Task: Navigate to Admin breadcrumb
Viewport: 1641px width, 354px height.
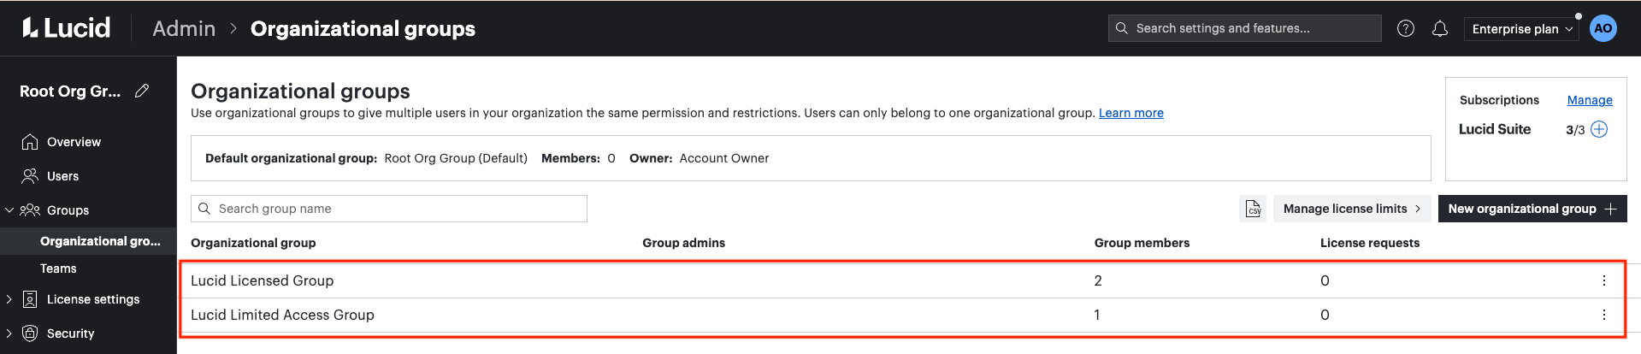Action: (184, 28)
